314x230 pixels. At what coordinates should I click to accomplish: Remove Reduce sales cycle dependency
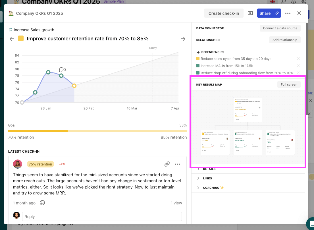tap(298, 59)
